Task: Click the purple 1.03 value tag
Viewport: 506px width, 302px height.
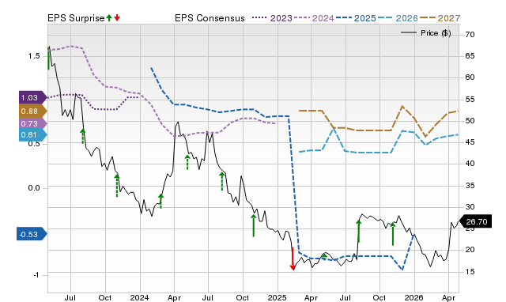Action: 32,97
